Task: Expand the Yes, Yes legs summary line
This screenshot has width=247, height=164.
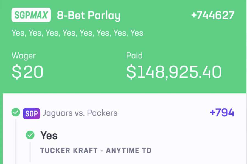Action: 77,33
